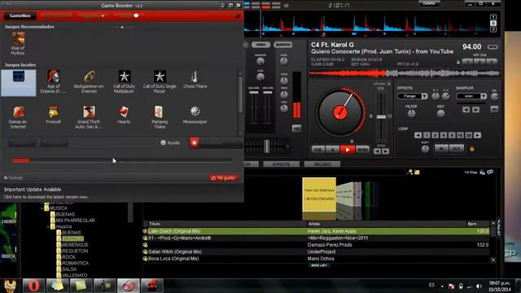
Task: Select the highlighted first local game tile
Action: pyautogui.click(x=18, y=83)
